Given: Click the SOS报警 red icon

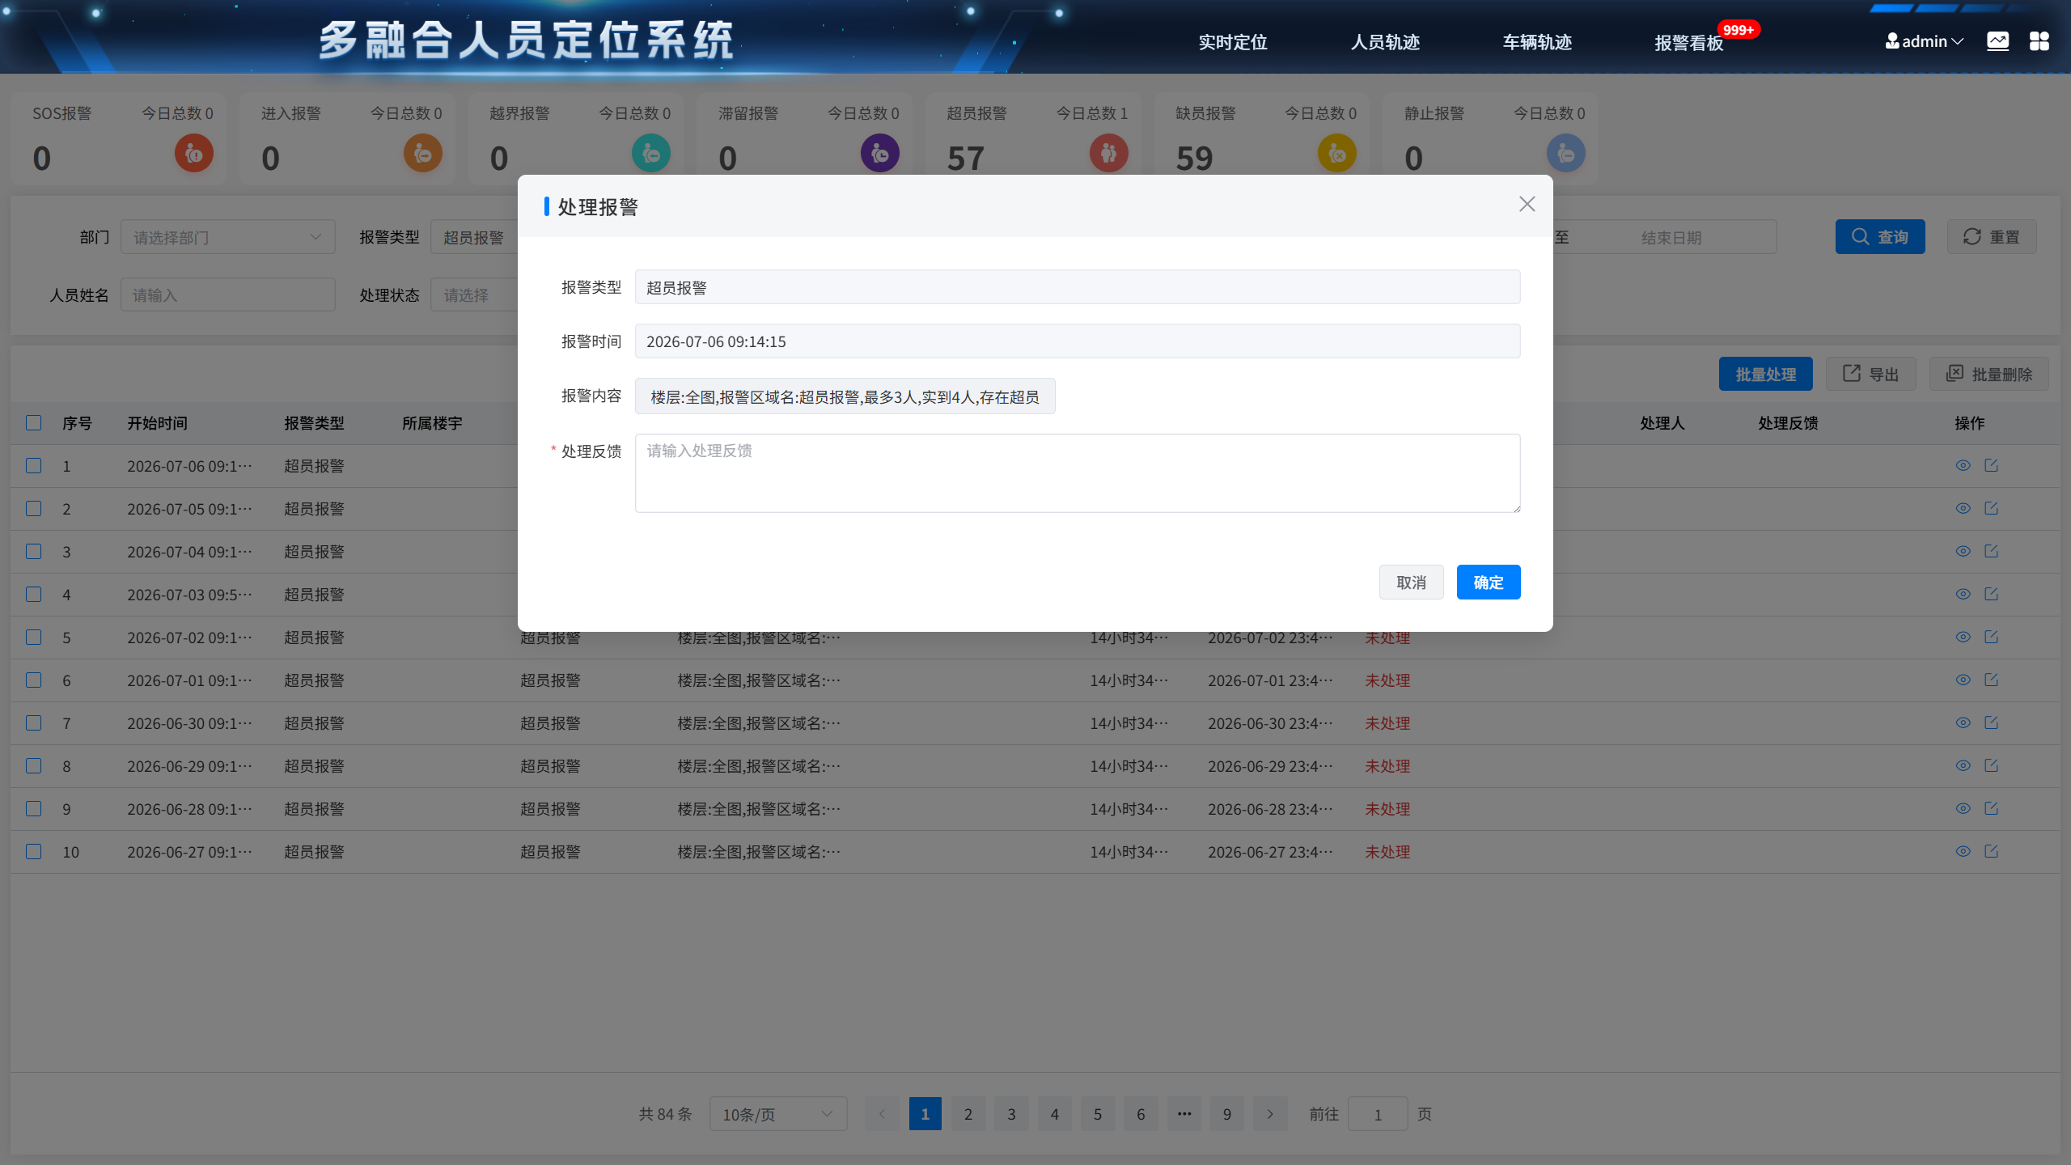Looking at the screenshot, I should tap(194, 153).
